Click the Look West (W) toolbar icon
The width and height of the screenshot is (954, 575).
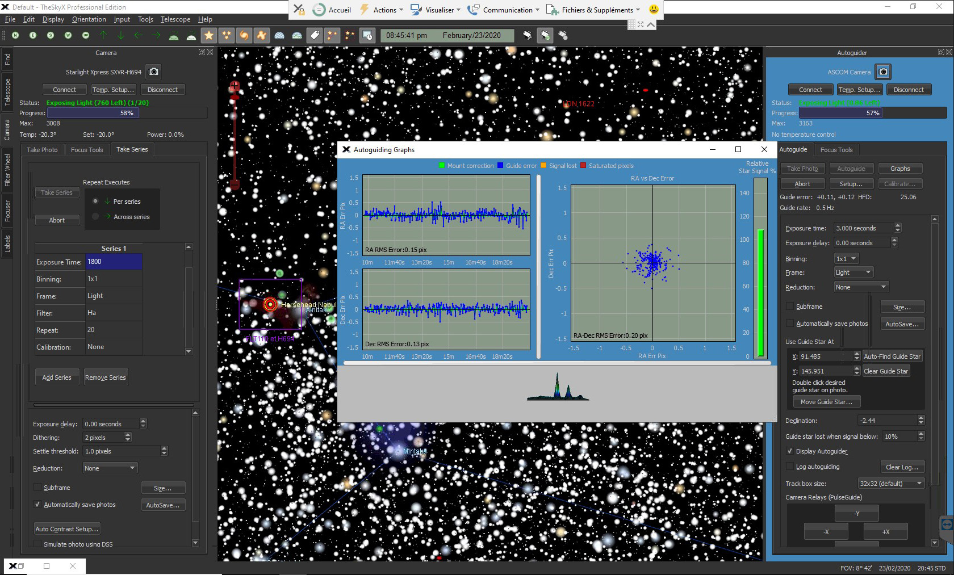click(x=68, y=35)
